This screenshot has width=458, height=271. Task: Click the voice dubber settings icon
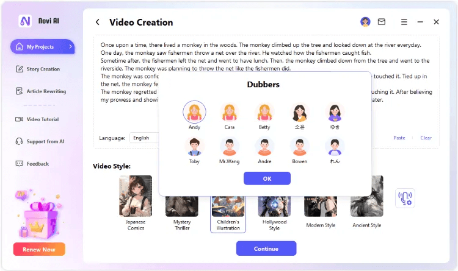404,198
